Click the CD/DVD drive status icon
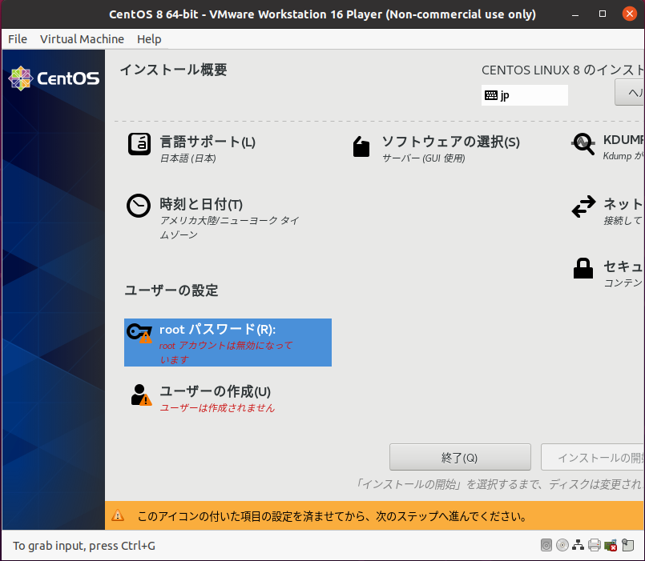645x561 pixels. [562, 546]
